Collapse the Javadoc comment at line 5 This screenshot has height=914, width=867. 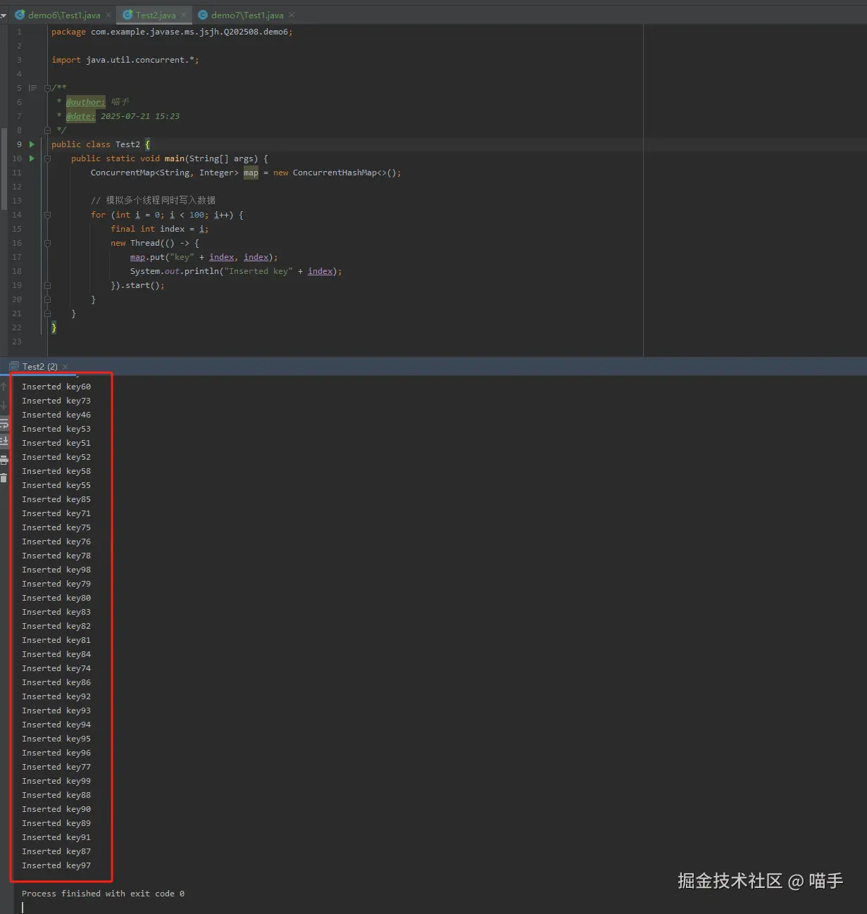(47, 88)
